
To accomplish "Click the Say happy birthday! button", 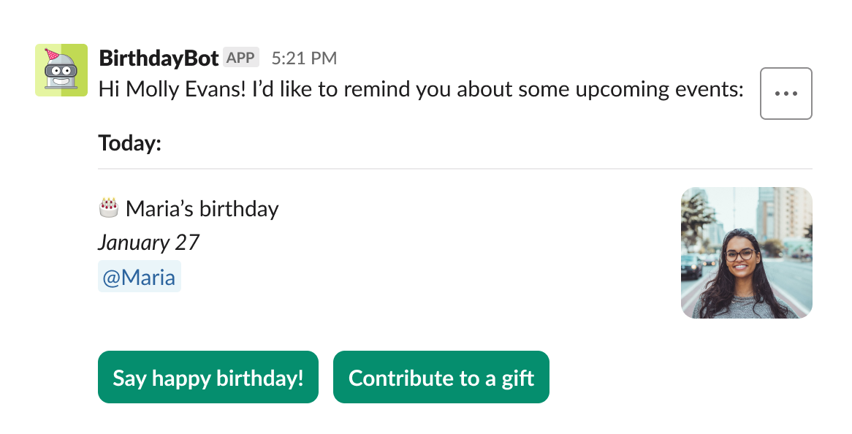I will point(208,377).
